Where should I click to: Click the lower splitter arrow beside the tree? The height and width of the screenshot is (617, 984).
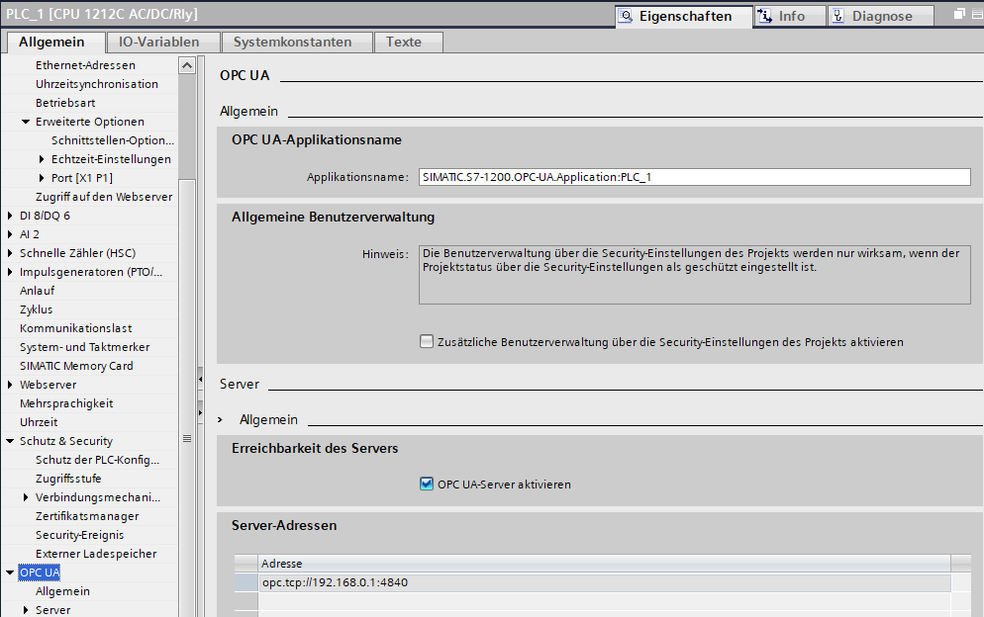click(x=200, y=412)
